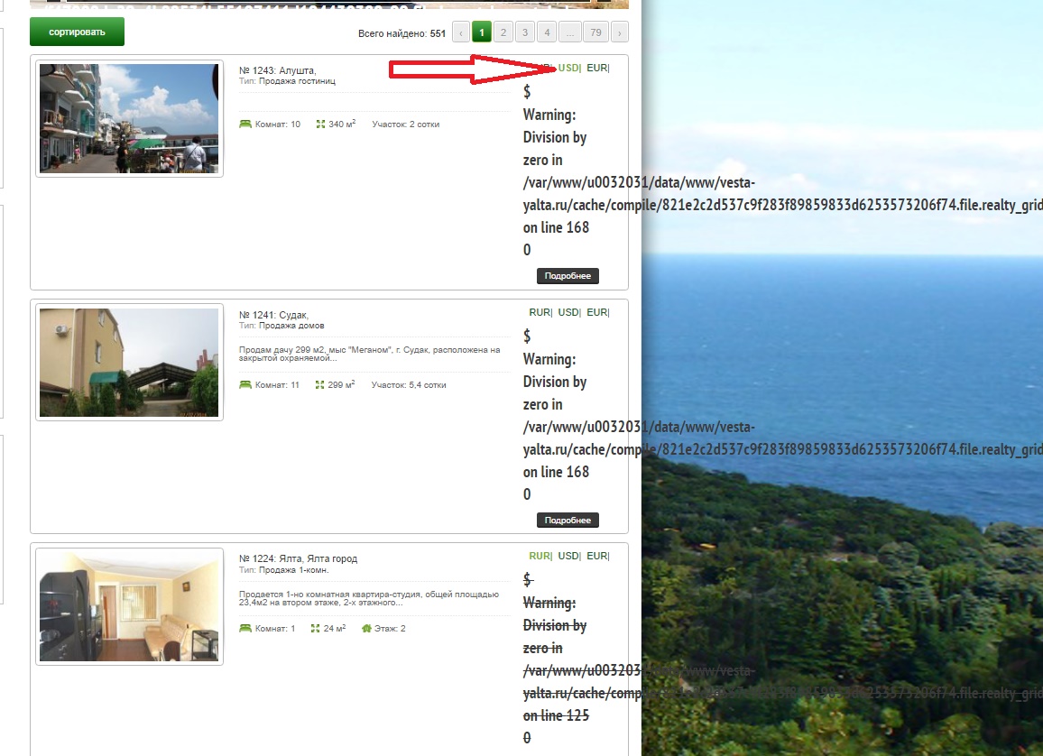Switch listing 1224 price to RUR
The height and width of the screenshot is (756, 1043).
point(540,556)
